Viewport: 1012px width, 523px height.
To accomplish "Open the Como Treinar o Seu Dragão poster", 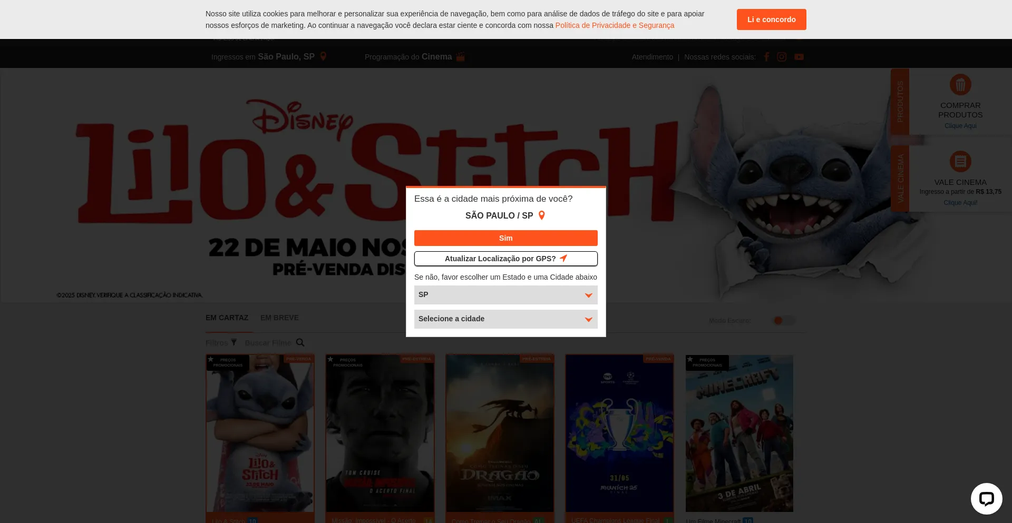I will pyautogui.click(x=500, y=433).
